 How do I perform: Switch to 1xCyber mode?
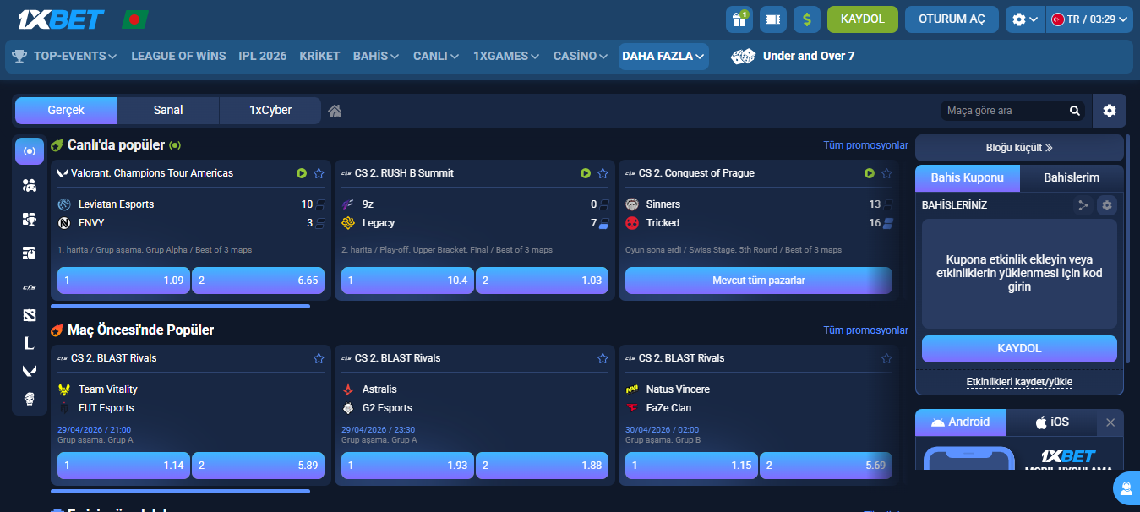coord(270,111)
